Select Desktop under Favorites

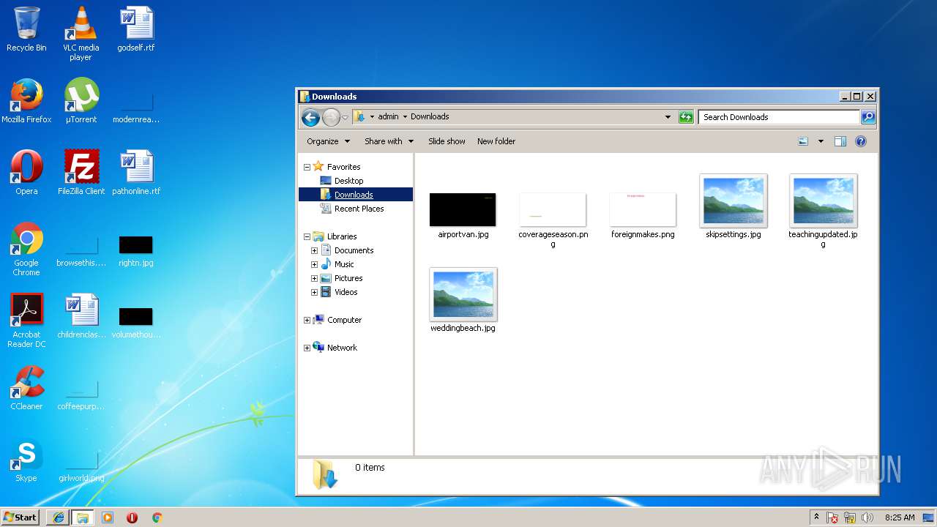click(348, 181)
